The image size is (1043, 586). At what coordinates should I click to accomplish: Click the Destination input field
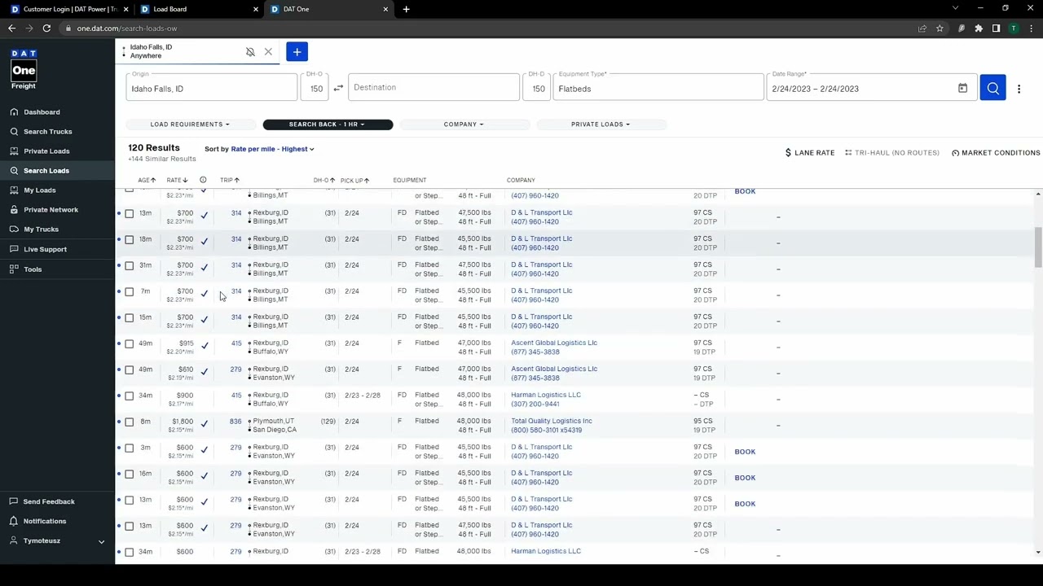click(433, 88)
